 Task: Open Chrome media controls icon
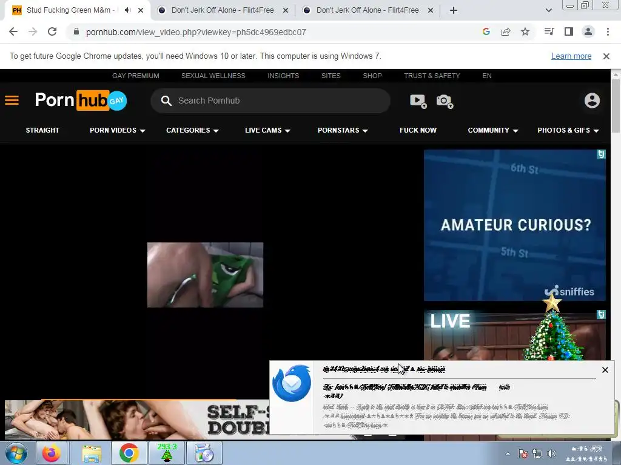[x=549, y=31]
